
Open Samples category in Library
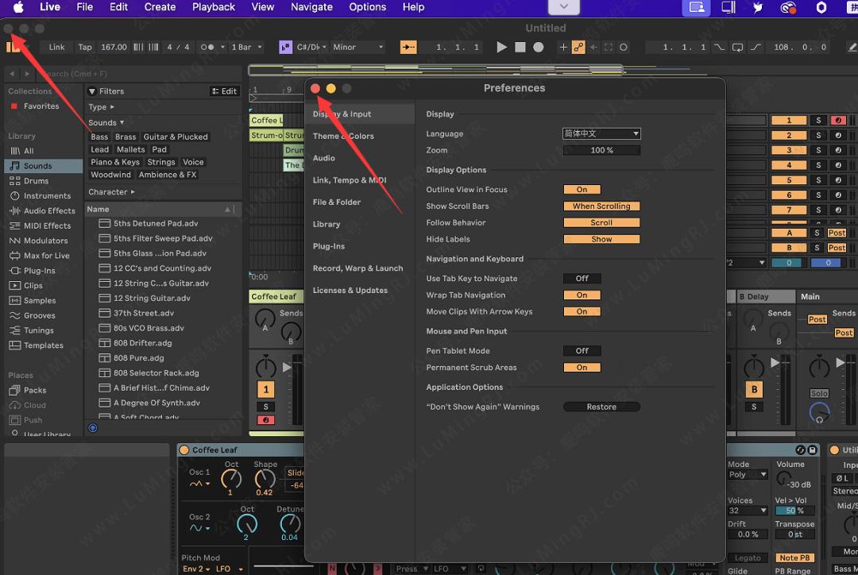click(40, 301)
